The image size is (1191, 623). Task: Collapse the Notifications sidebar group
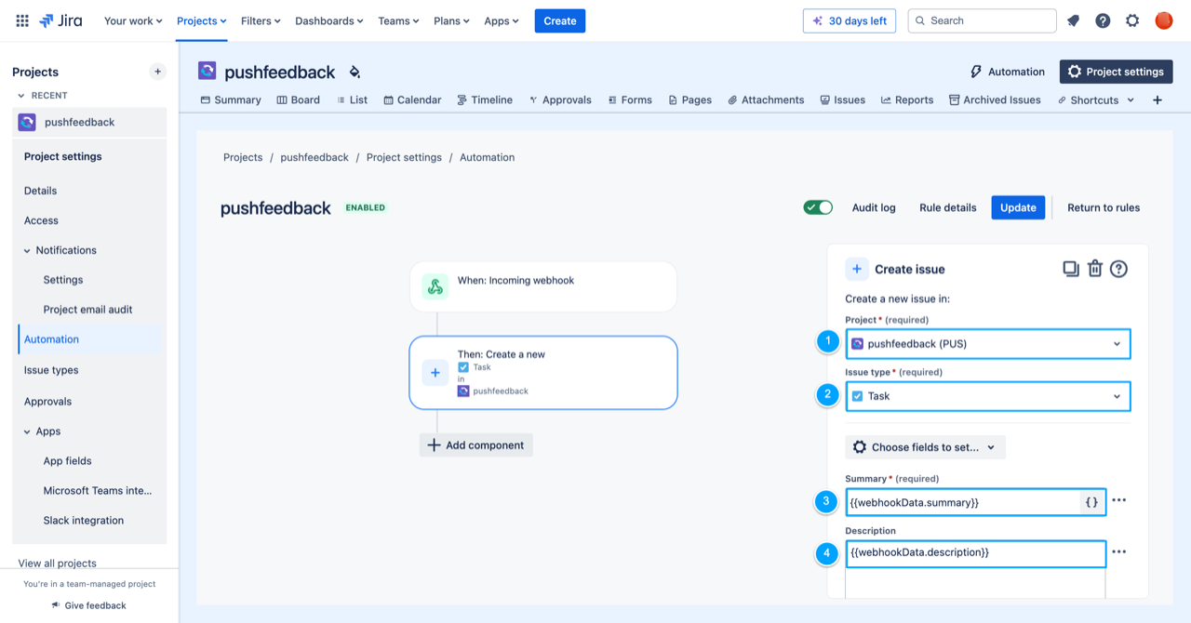pos(28,250)
